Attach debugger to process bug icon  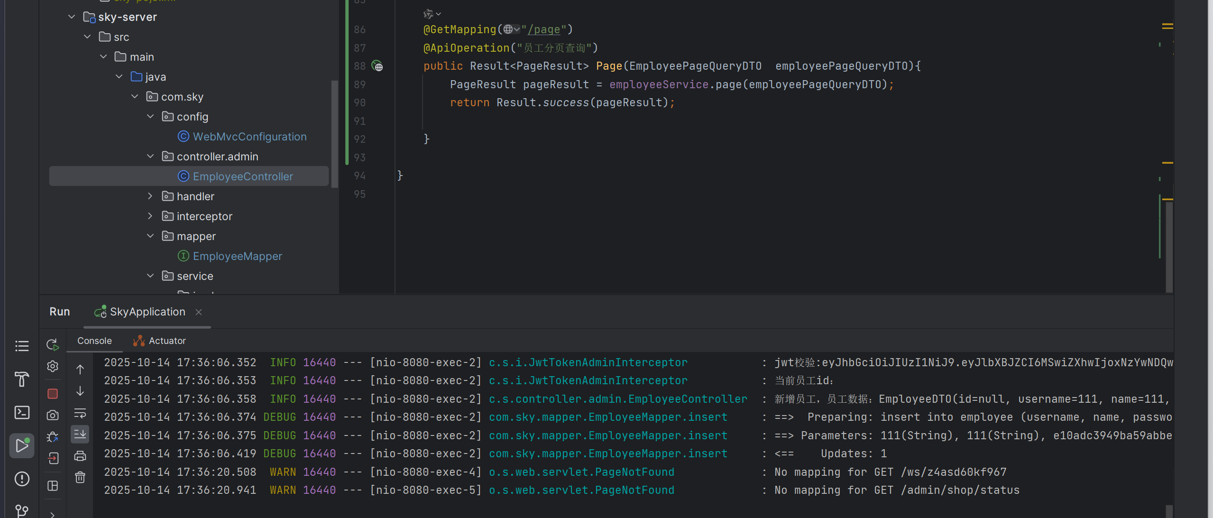pos(53,437)
